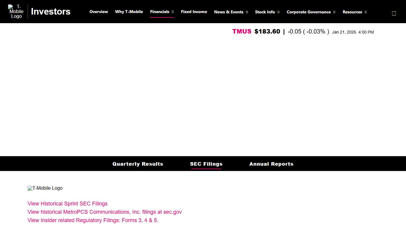Click the Investors page title

[51, 12]
